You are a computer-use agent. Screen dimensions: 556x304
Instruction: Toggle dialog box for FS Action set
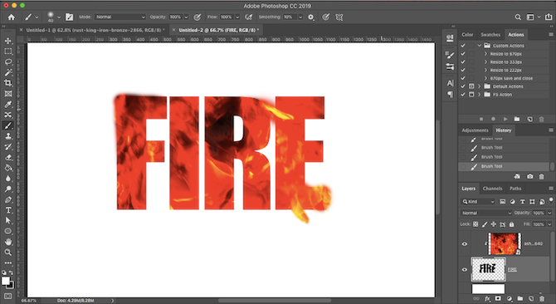[471, 95]
